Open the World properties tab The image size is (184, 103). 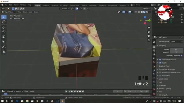154,62
